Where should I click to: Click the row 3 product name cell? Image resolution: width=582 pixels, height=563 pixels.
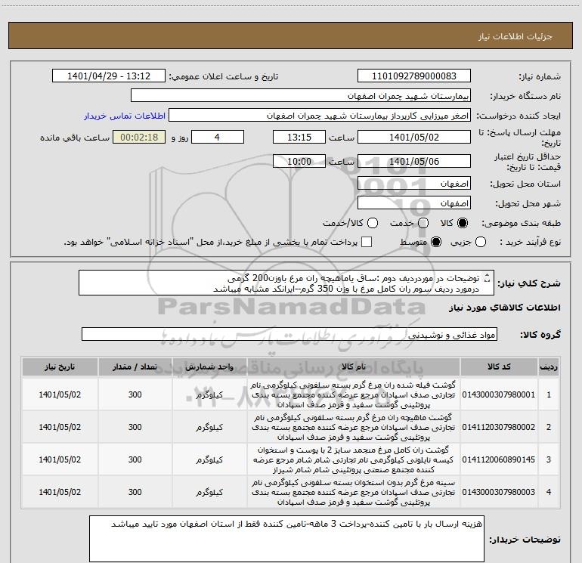pyautogui.click(x=354, y=459)
